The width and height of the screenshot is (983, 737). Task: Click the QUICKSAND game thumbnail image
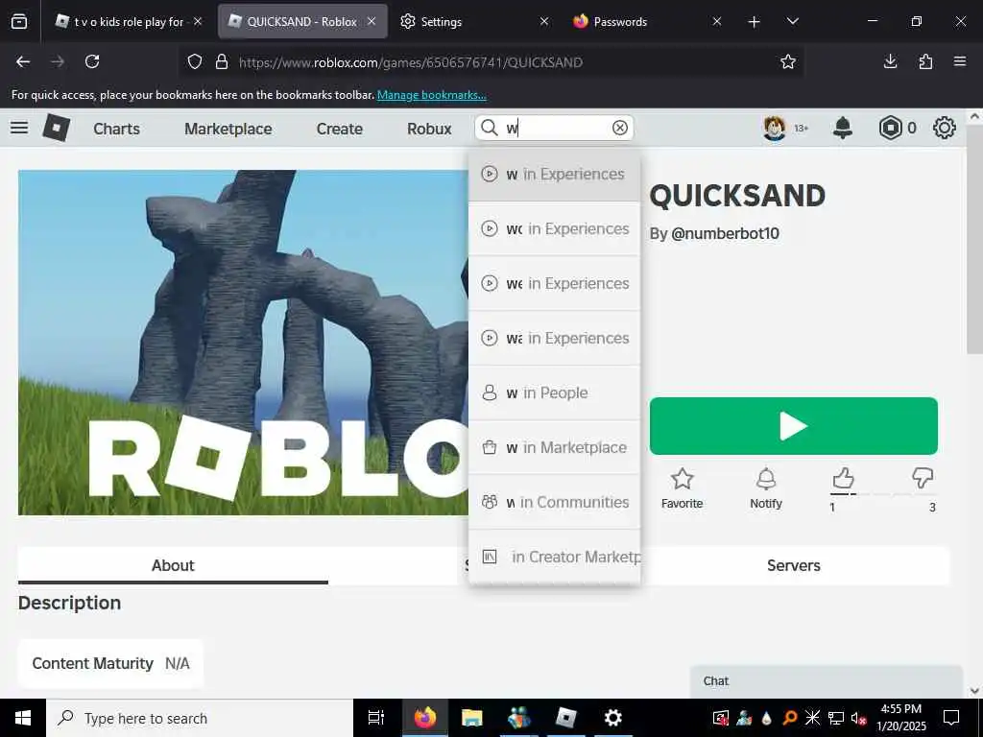point(243,343)
